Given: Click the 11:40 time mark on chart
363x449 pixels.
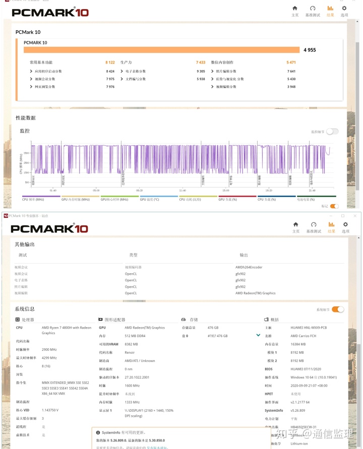Looking at the screenshot, I should point(183,190).
